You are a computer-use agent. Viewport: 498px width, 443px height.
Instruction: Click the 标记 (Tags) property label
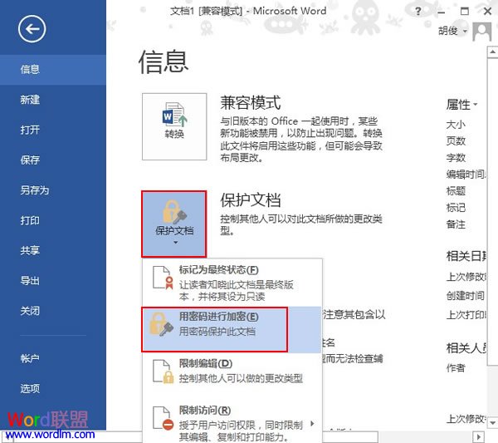(456, 208)
